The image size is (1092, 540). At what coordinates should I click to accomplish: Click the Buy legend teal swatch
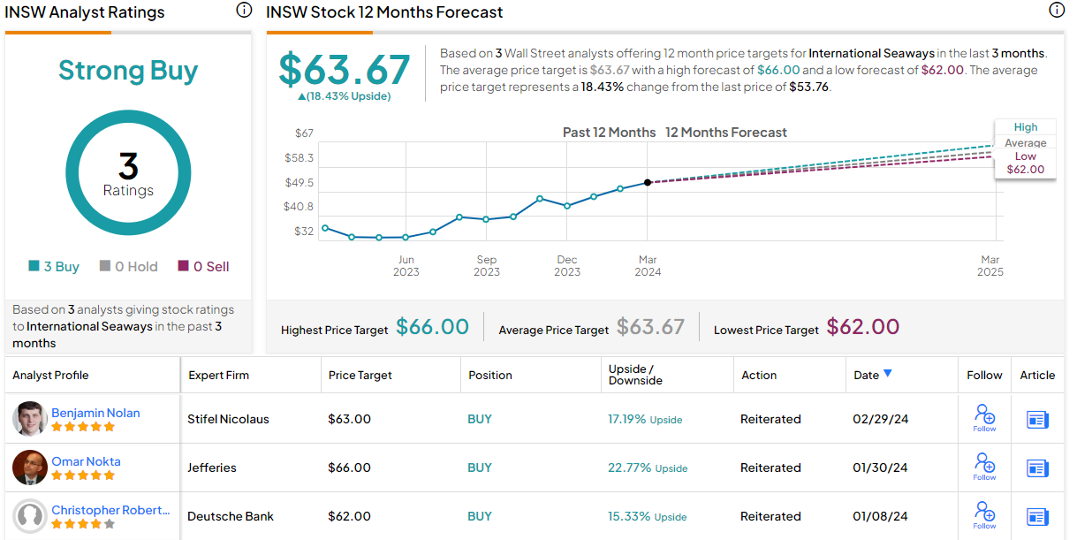[x=34, y=266]
